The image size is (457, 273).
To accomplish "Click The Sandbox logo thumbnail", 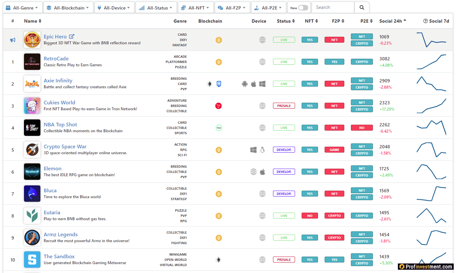I will coord(32,260).
